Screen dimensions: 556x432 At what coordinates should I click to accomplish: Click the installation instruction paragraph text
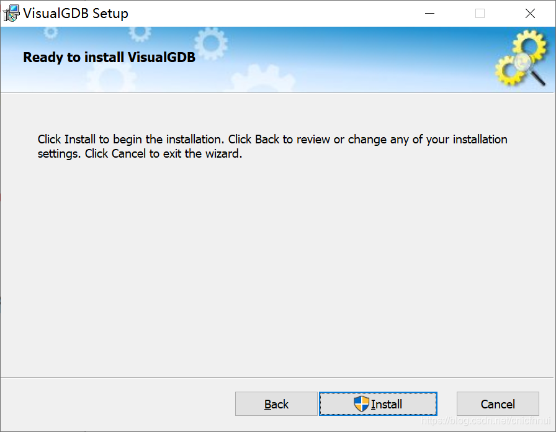click(273, 146)
